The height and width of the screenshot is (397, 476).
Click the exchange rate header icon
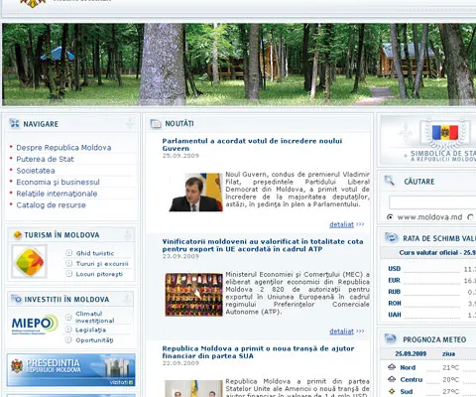click(392, 237)
